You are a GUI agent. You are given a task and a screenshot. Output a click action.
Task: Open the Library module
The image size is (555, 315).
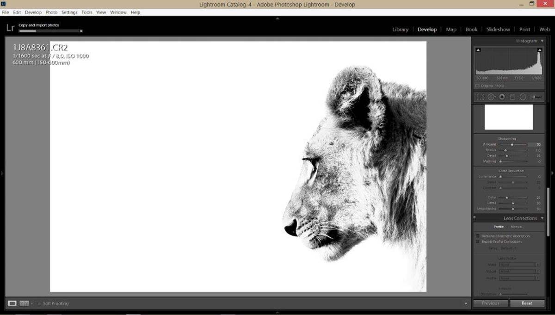(x=400, y=29)
